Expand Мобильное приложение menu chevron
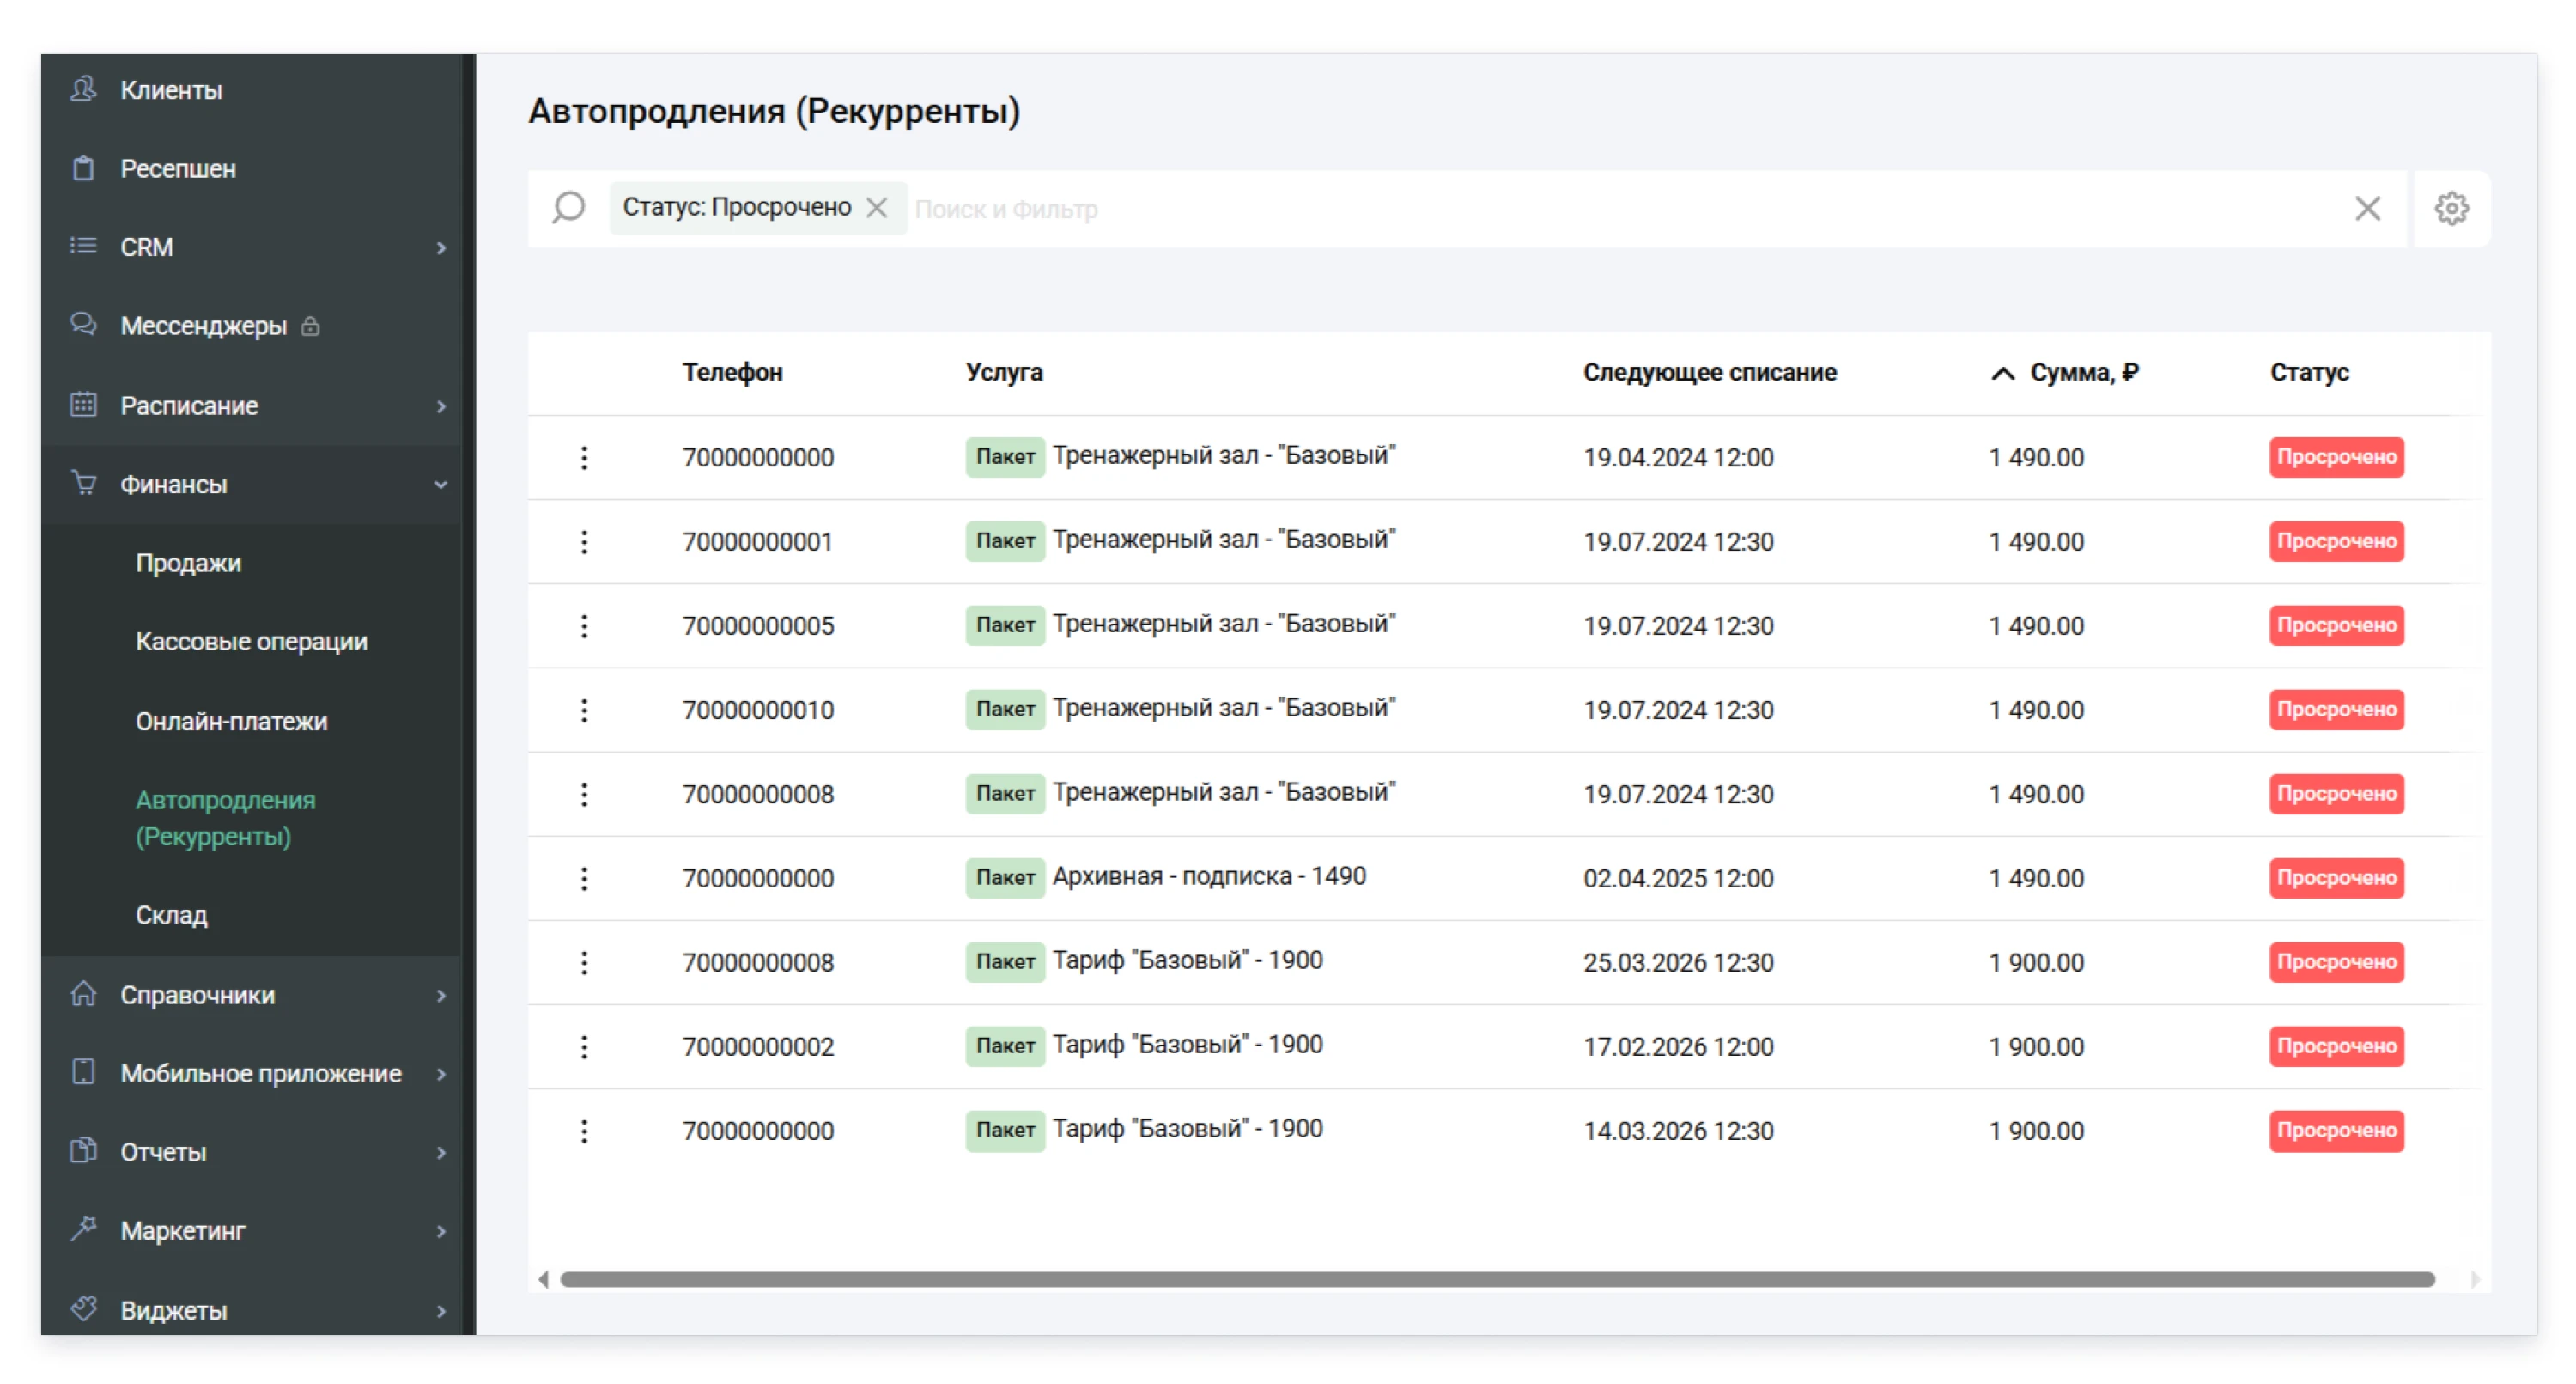Screen dimensions: 2576x1384 441,1073
